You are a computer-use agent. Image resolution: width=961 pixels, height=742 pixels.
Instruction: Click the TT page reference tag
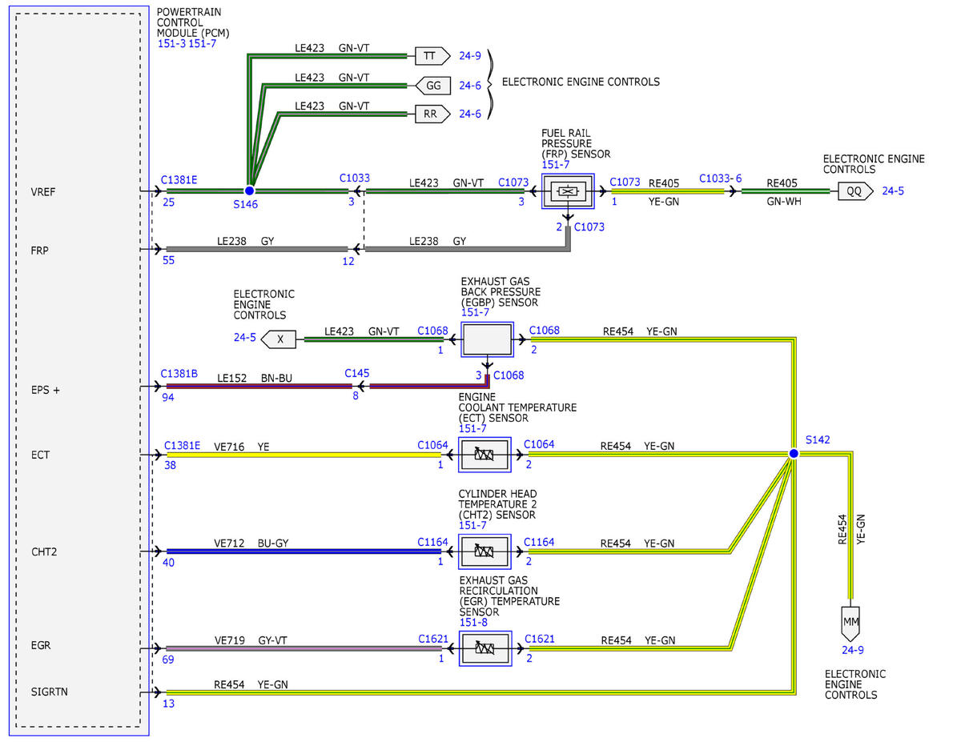coord(433,56)
